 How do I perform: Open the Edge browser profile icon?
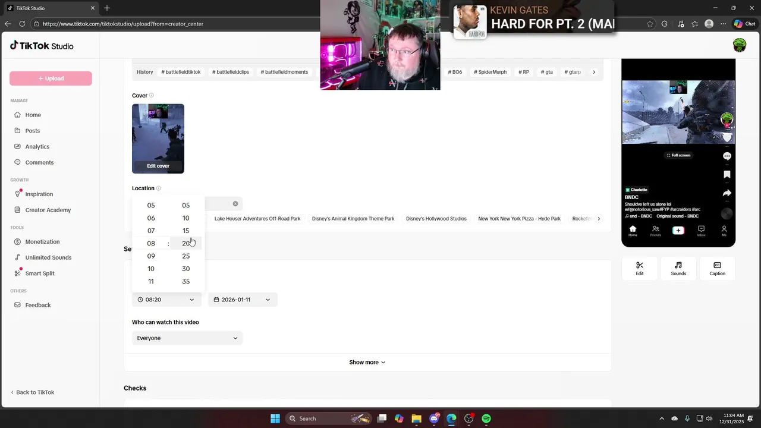coord(709,24)
